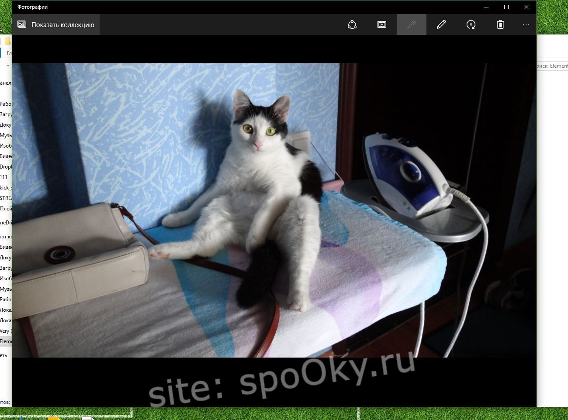The height and width of the screenshot is (420, 568).
Task: Rotate the cat photo clockwise
Action: [471, 24]
